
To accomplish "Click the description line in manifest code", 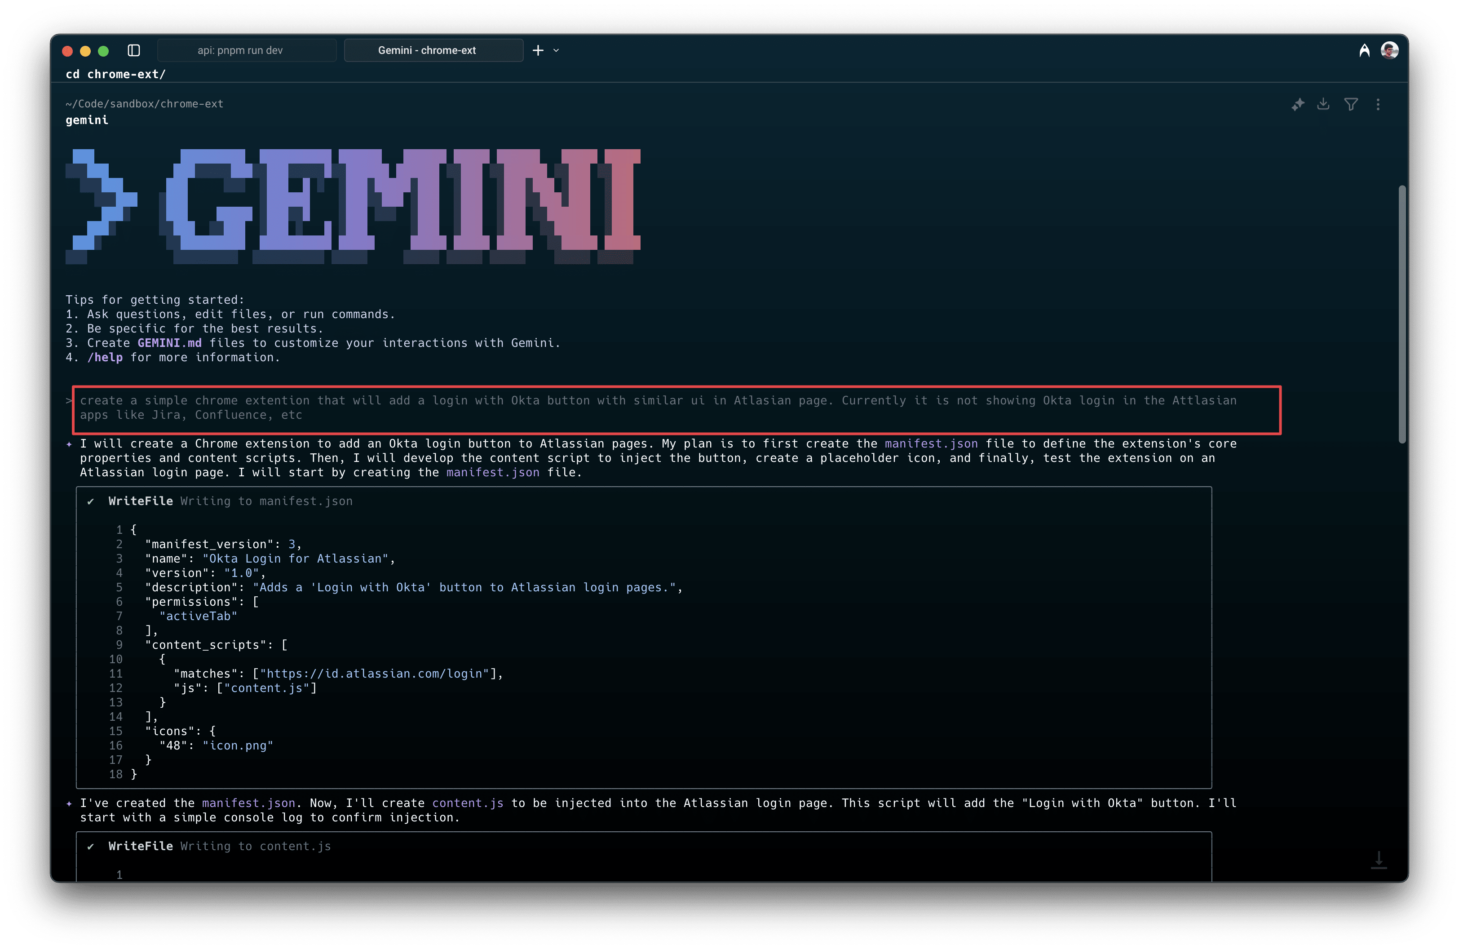I will point(414,587).
